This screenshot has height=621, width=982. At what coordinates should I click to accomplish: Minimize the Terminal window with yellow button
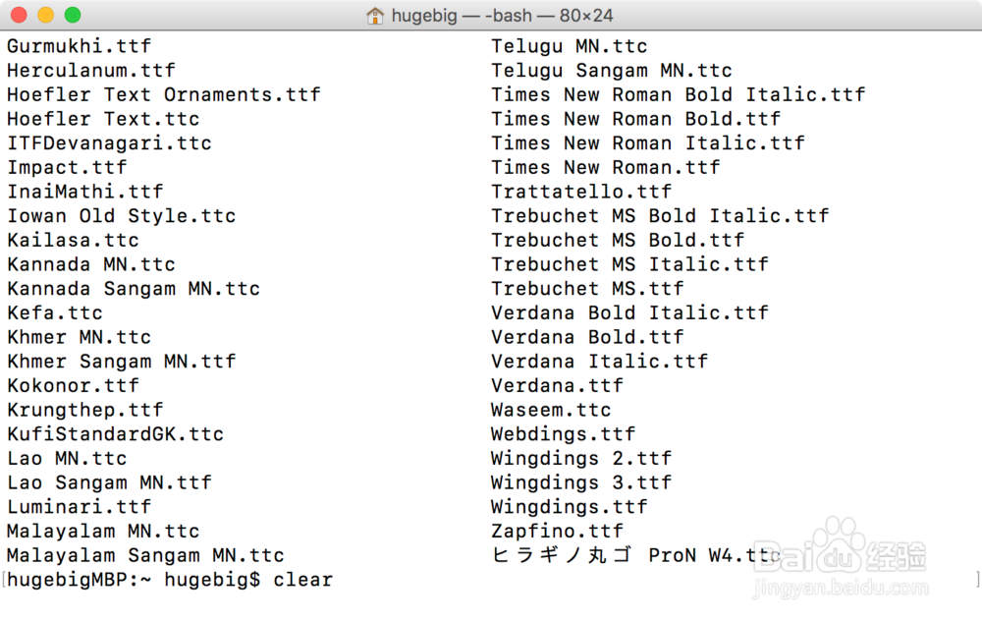coord(45,16)
